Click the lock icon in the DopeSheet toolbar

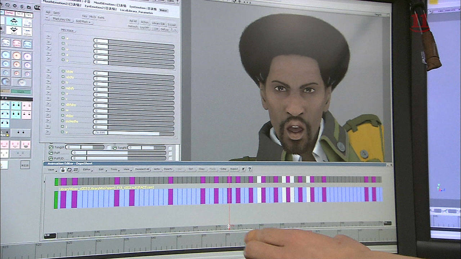[x=63, y=170]
